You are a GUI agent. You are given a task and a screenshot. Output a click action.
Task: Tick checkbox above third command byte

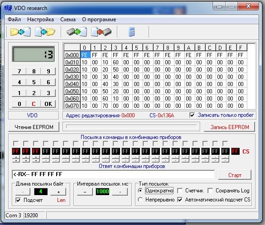[36, 144]
